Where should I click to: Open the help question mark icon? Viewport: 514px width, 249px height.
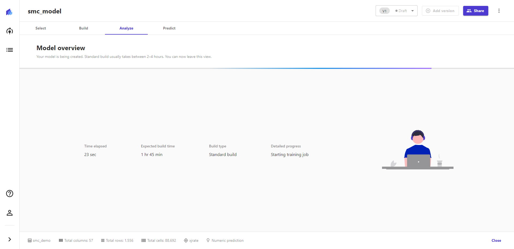10,194
